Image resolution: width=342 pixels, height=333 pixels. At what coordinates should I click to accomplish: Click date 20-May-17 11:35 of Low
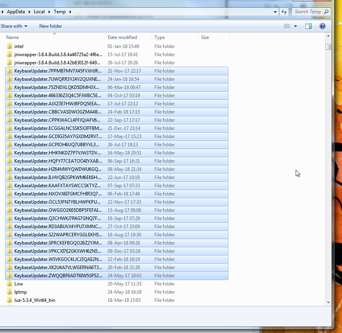[x=125, y=284]
